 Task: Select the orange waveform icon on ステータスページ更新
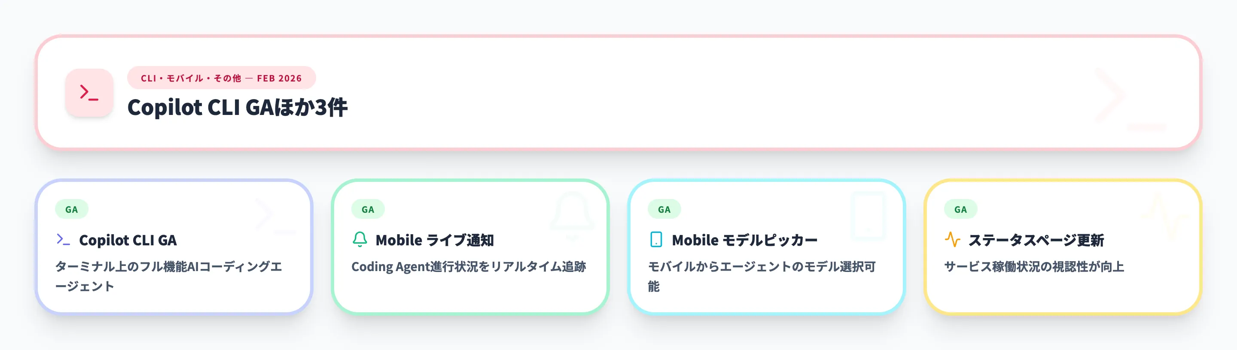(x=953, y=239)
